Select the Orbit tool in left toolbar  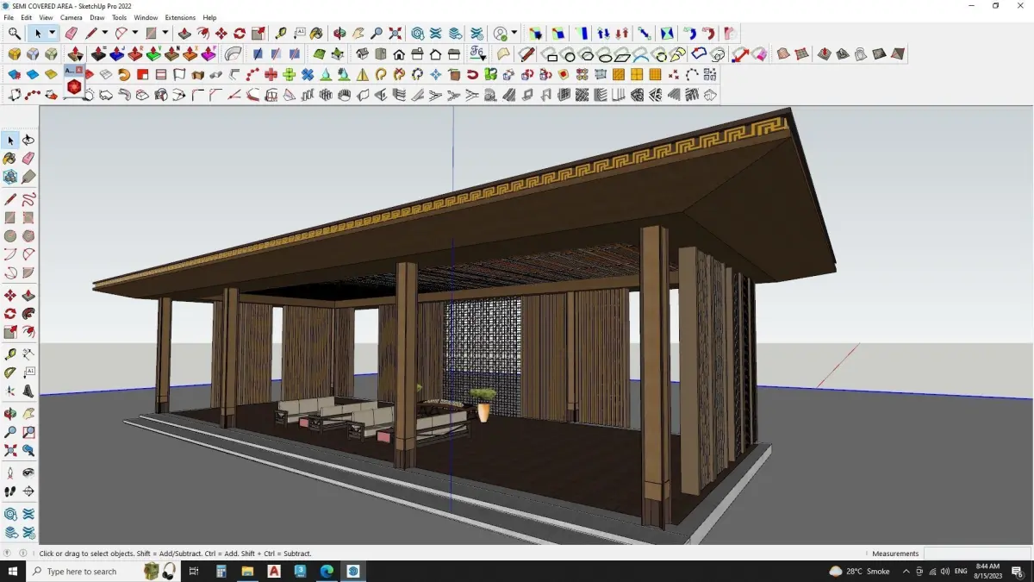(10, 414)
